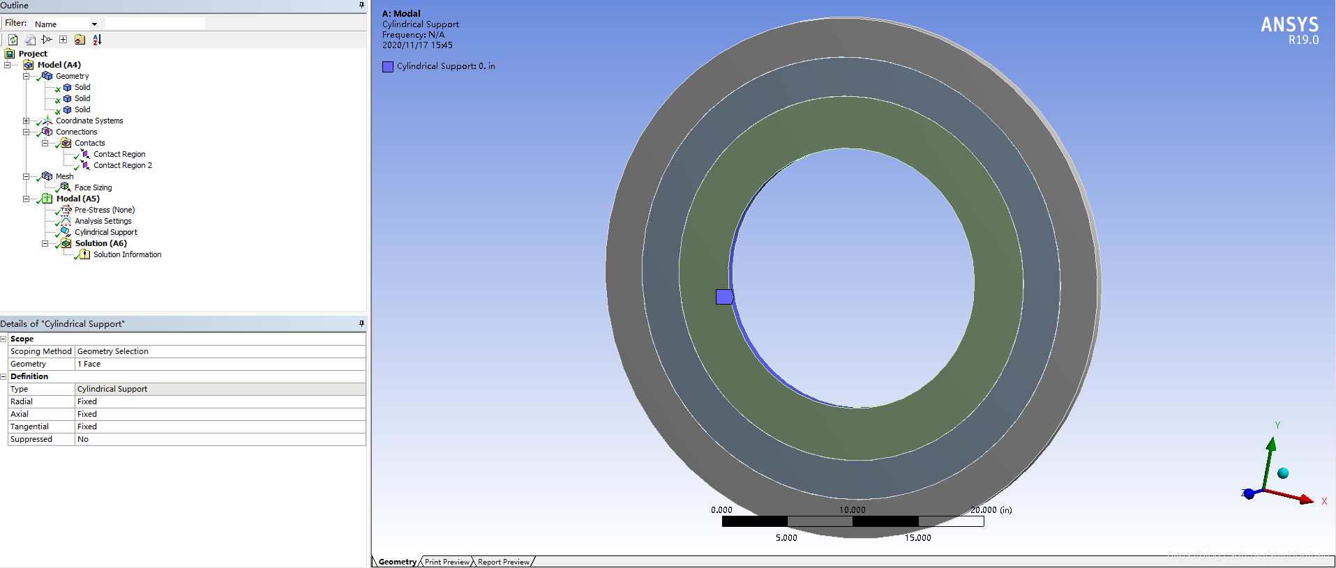
Task: Click the eraser clear-filter icon in Outline toolbar
Action: click(30, 40)
